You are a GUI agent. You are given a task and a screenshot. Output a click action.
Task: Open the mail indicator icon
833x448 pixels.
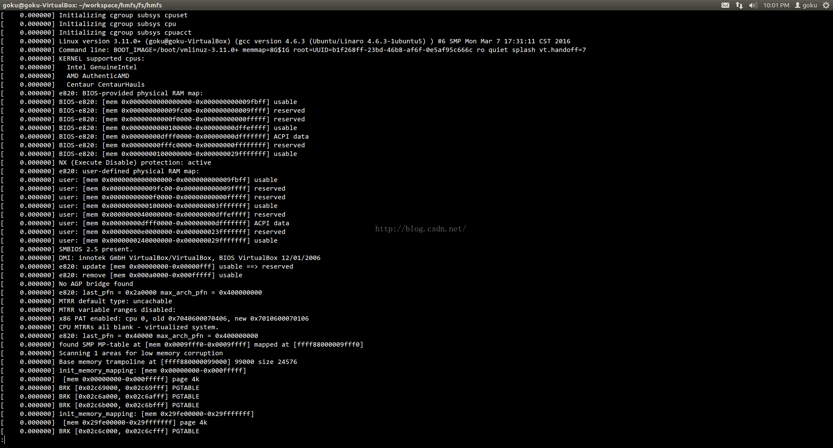[725, 5]
